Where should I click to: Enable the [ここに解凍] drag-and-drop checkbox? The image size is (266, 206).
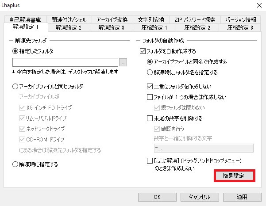point(150,160)
